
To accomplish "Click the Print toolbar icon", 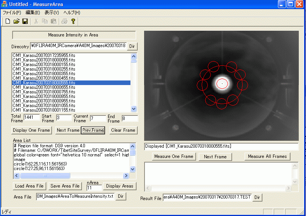I will [64, 21].
